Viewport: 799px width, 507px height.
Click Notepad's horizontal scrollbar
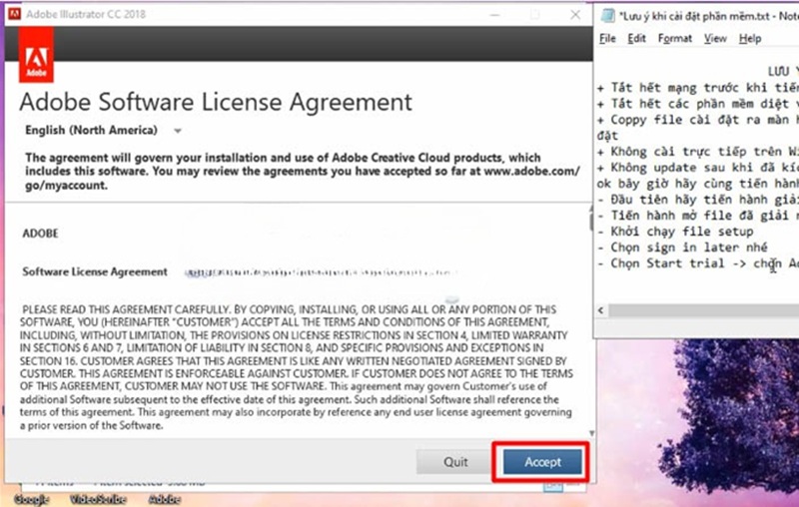(699, 310)
